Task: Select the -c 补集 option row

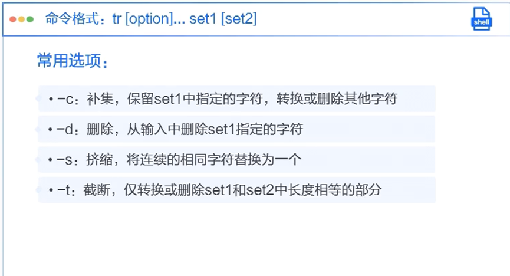Action: click(x=237, y=98)
